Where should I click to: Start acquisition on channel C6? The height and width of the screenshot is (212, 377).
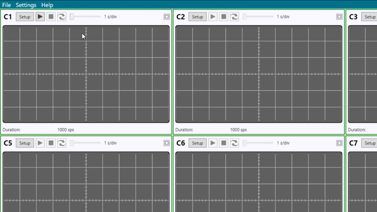(213, 143)
